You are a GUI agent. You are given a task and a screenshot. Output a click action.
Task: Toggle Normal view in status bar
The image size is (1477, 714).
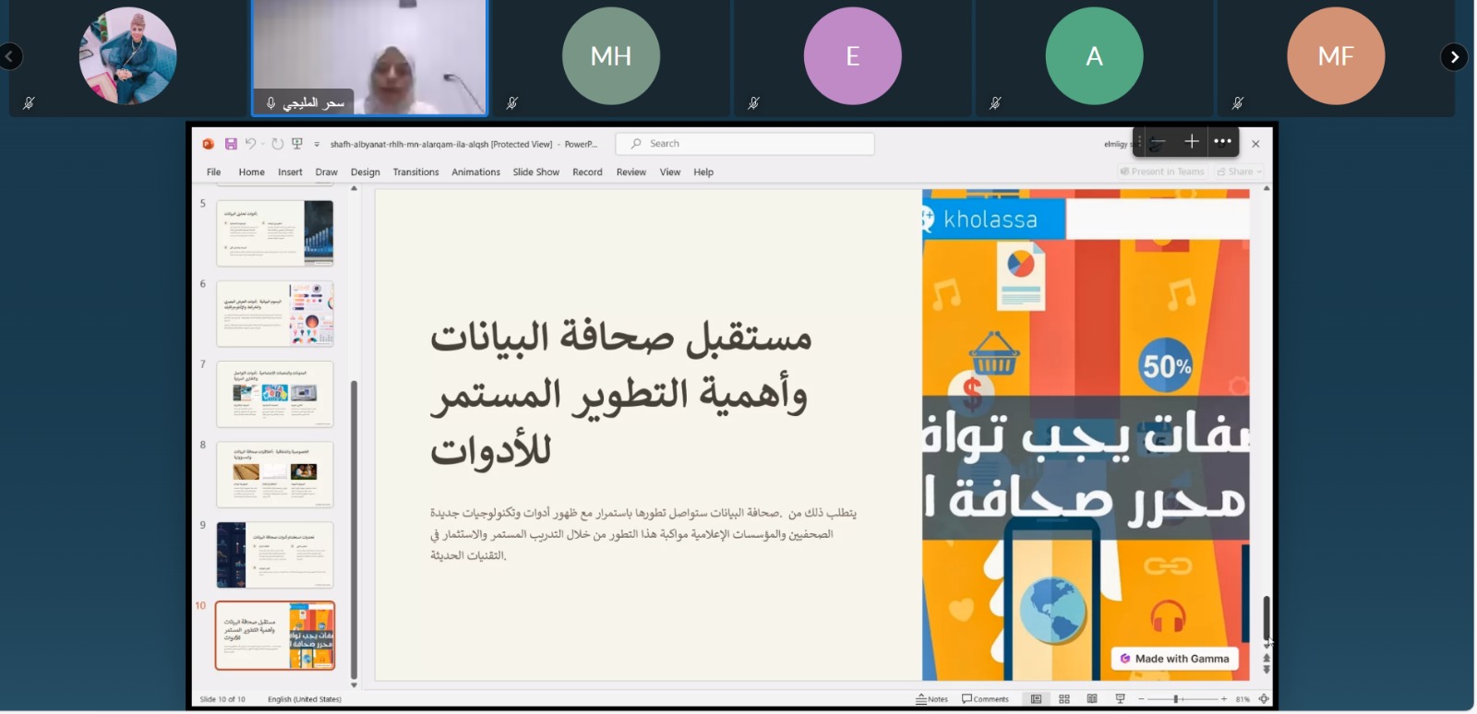1037,699
